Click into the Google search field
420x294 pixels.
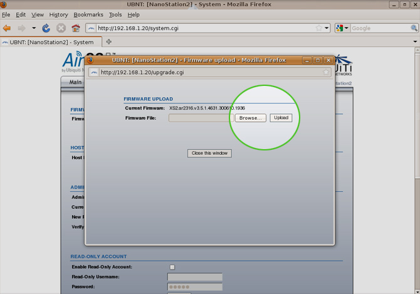click(381, 28)
